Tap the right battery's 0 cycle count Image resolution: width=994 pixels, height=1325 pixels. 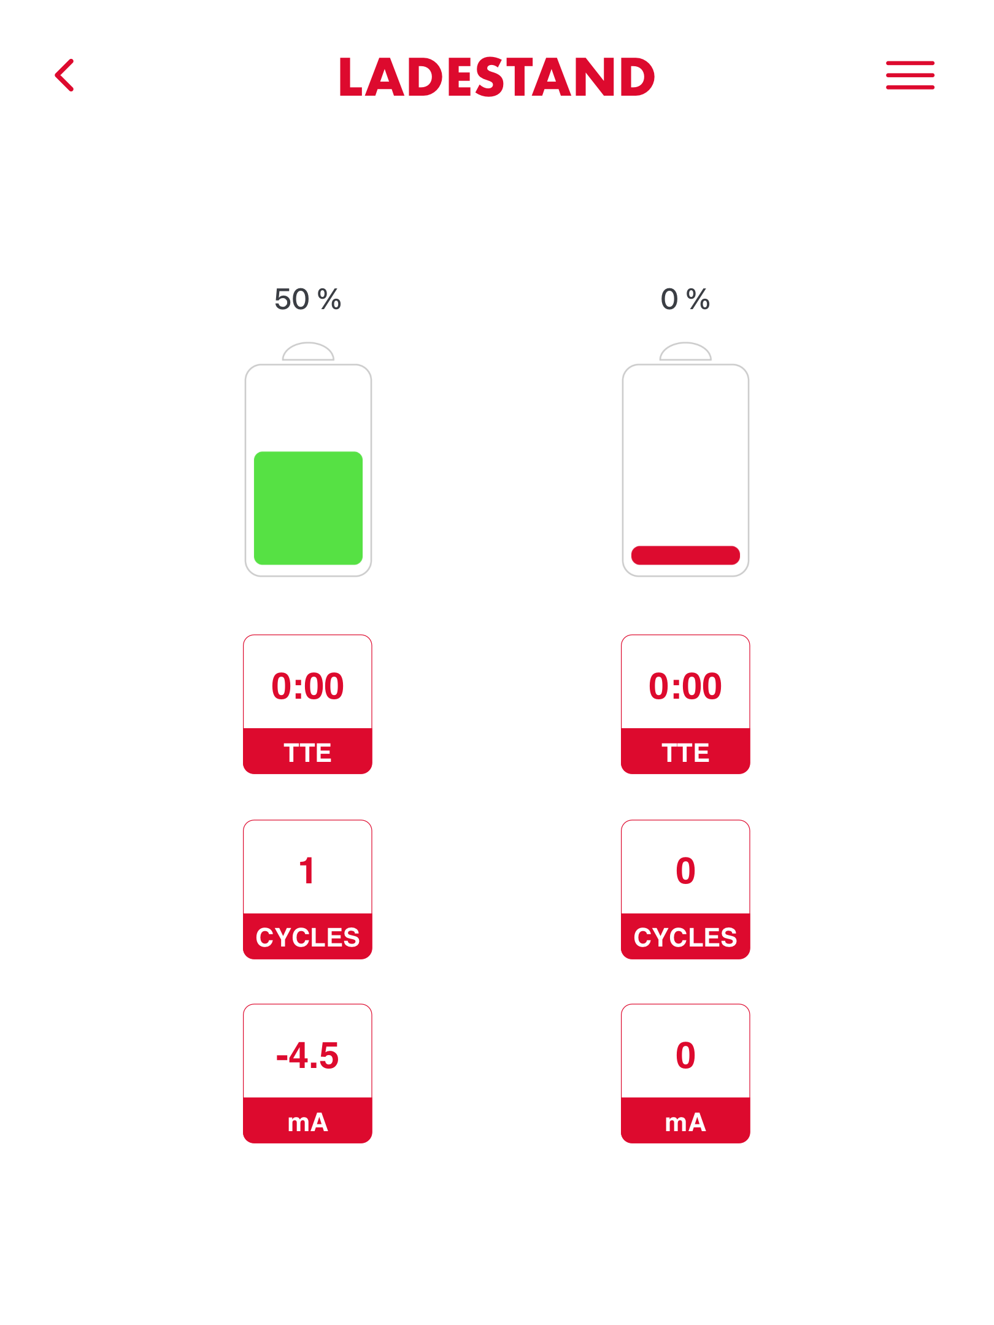(685, 870)
